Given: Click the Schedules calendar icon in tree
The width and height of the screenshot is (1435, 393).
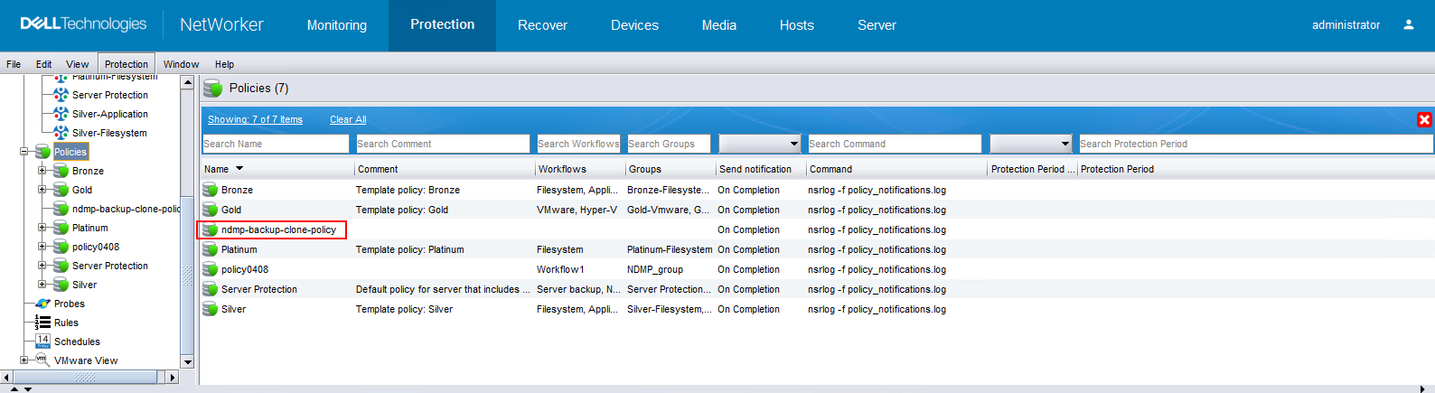Looking at the screenshot, I should [x=42, y=341].
